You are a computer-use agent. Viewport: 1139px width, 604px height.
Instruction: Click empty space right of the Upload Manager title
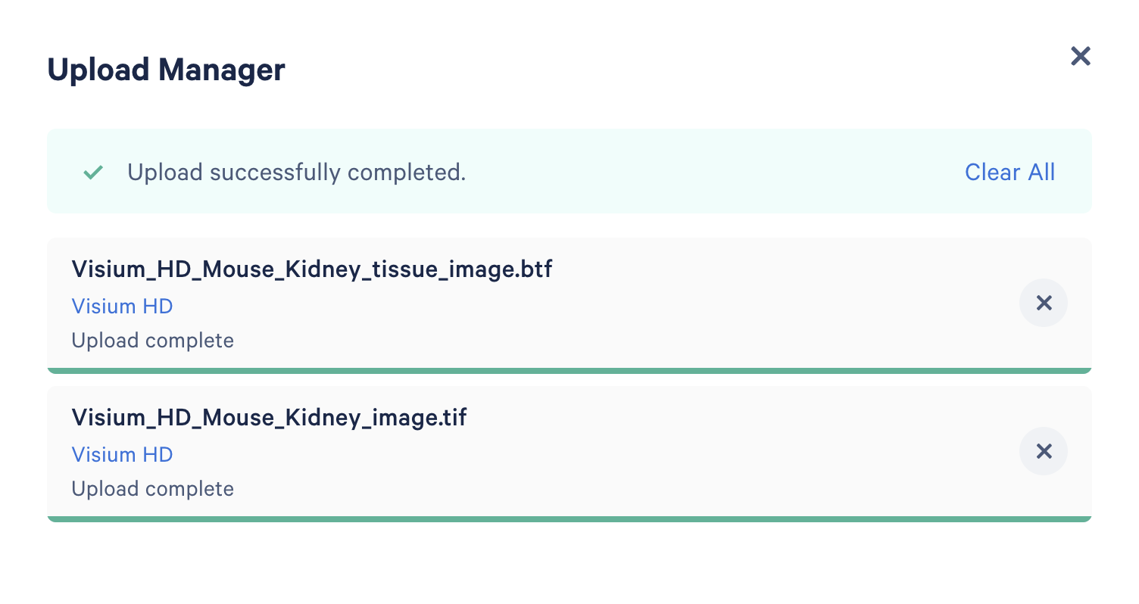click(x=644, y=70)
